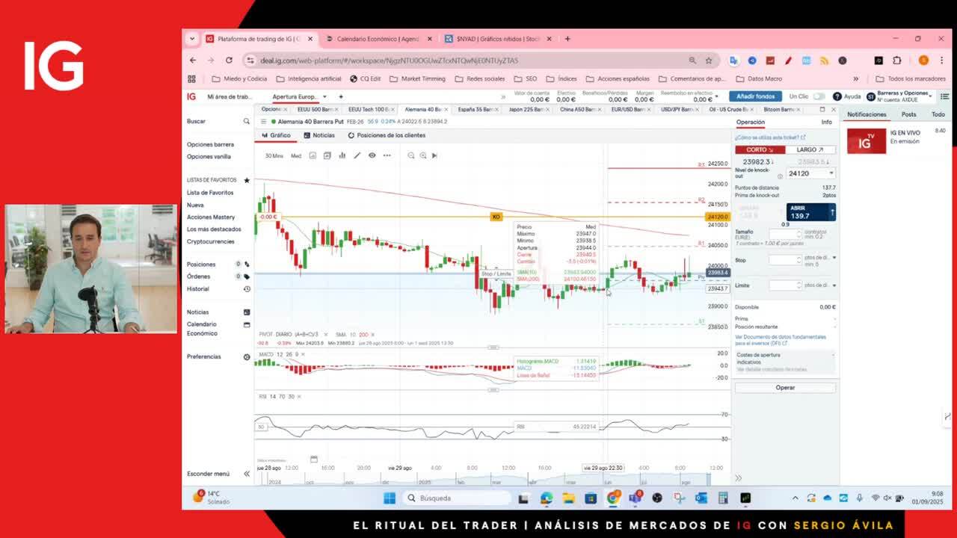The image size is (957, 538).
Task: Open the Med price type selector
Action: coord(296,155)
